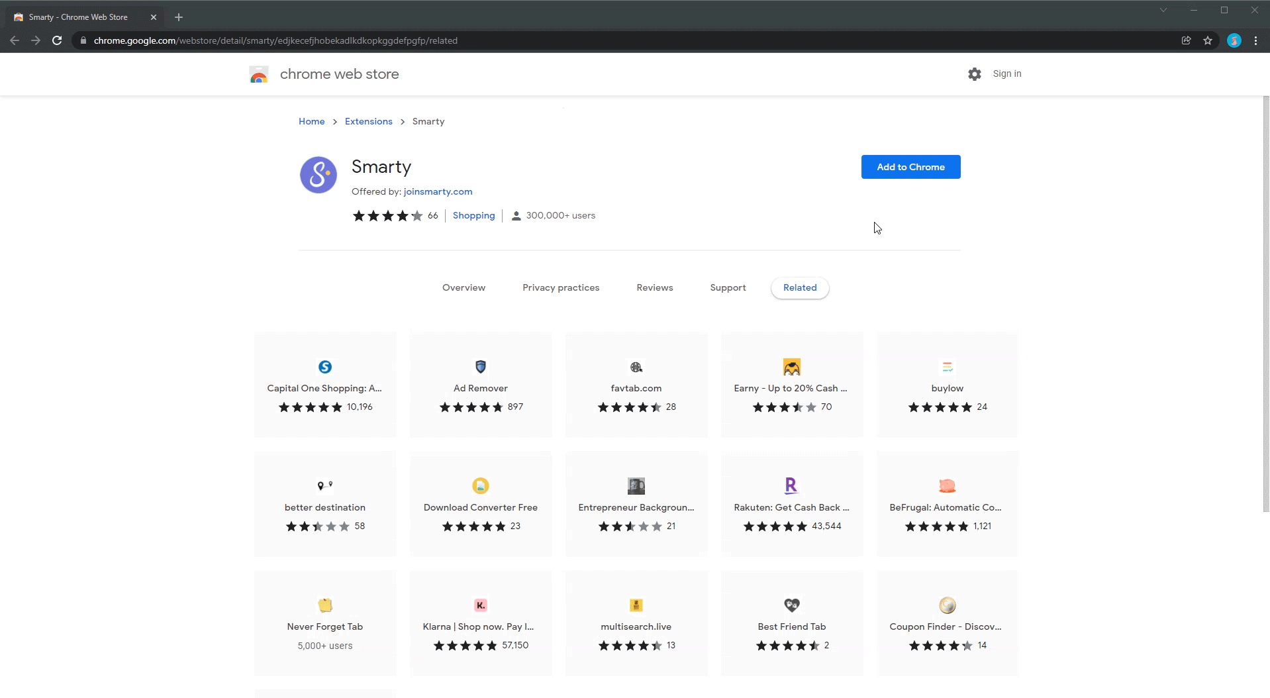
Task: Click the Add to Chrome button
Action: tap(910, 167)
